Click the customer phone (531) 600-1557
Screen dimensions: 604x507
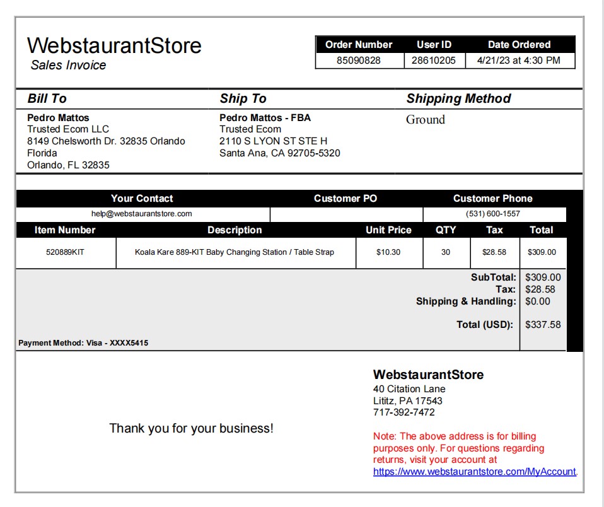click(493, 214)
